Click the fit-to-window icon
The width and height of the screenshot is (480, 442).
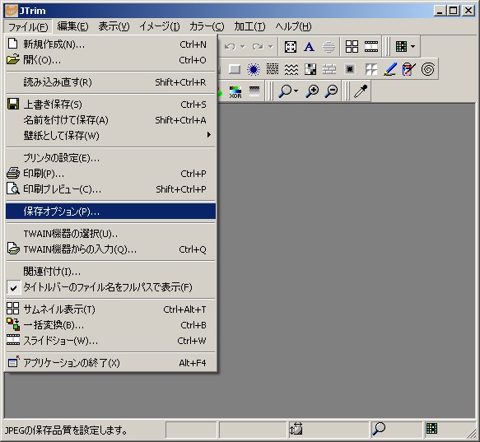290,47
